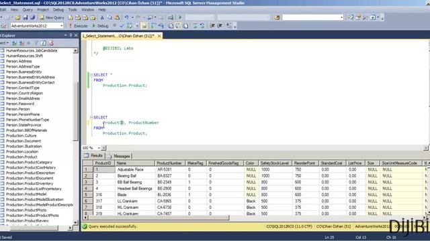Click the Disconnect icon in Object Explorer

pyautogui.click(x=21, y=43)
